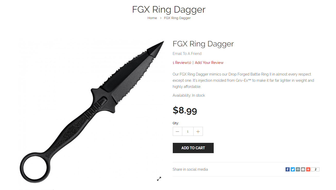The height and width of the screenshot is (190, 336).
Task: Expand product image with fullscreen arrows icon
Action: (159, 179)
